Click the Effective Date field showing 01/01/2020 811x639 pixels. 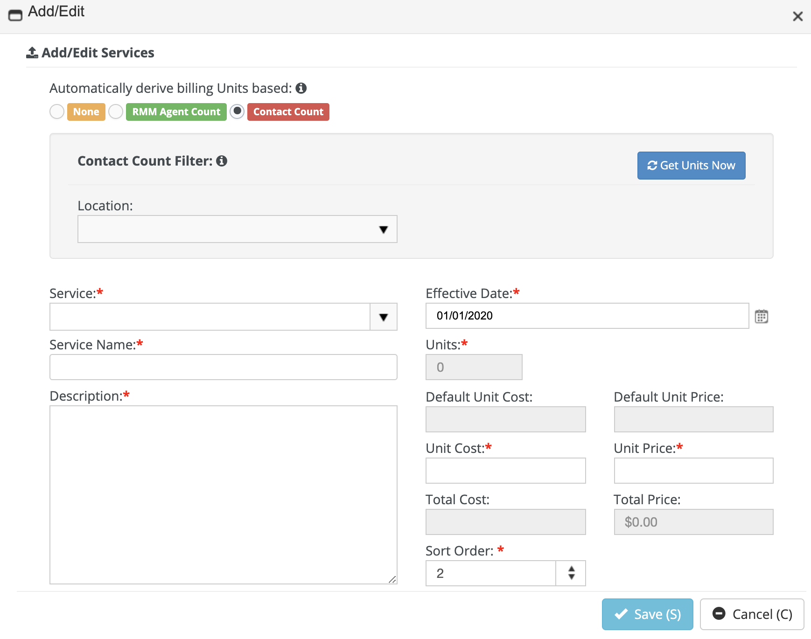[x=587, y=316]
